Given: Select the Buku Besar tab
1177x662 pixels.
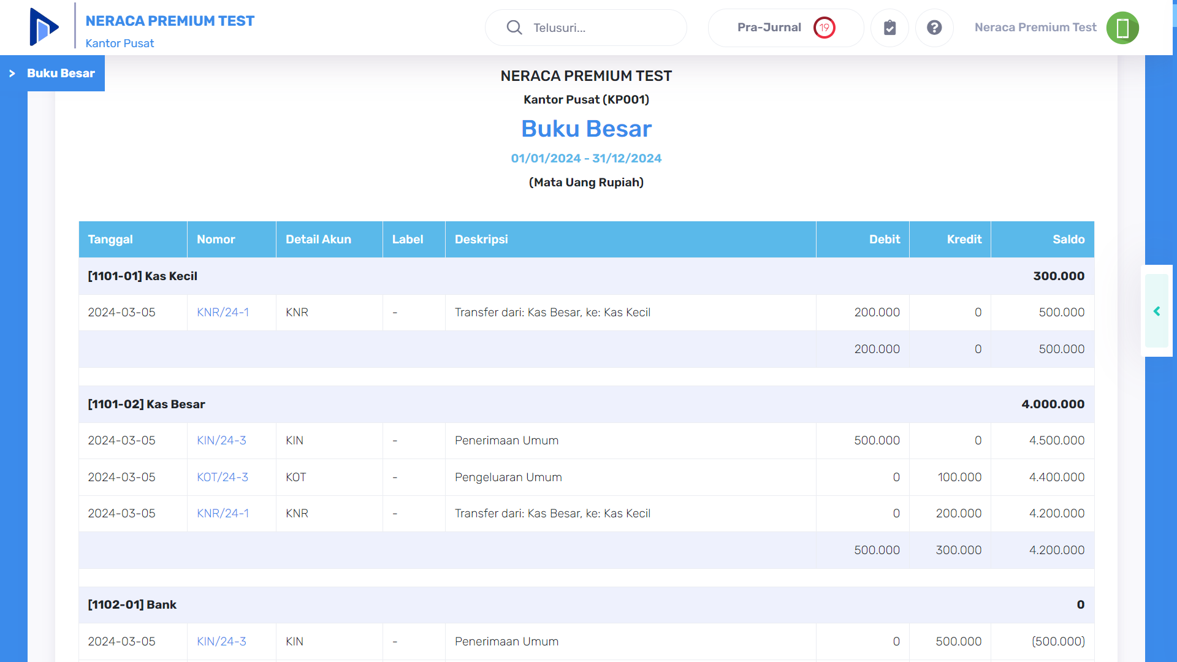Looking at the screenshot, I should 61,74.
